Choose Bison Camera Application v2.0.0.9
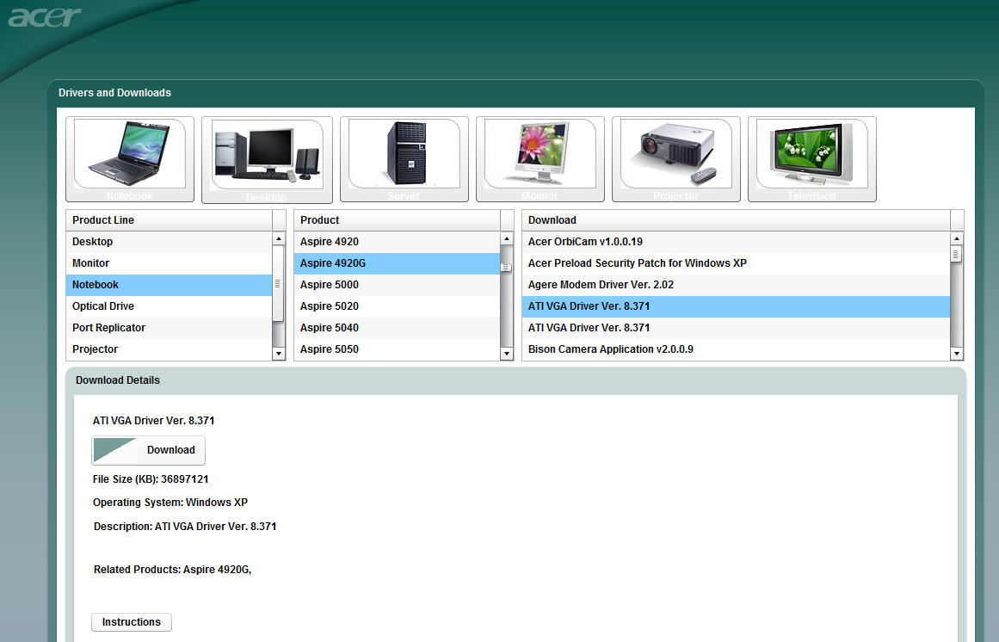Image resolution: width=999 pixels, height=642 pixels. [x=610, y=349]
